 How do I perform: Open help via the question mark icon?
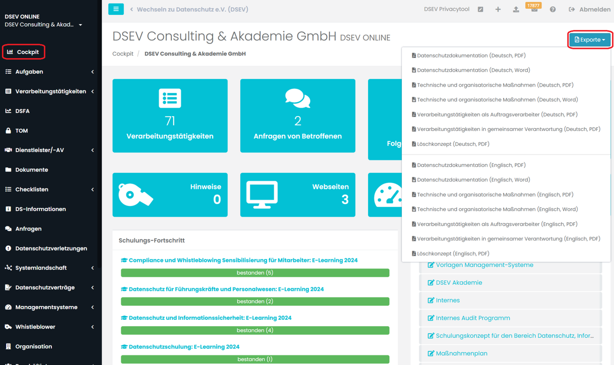[553, 9]
